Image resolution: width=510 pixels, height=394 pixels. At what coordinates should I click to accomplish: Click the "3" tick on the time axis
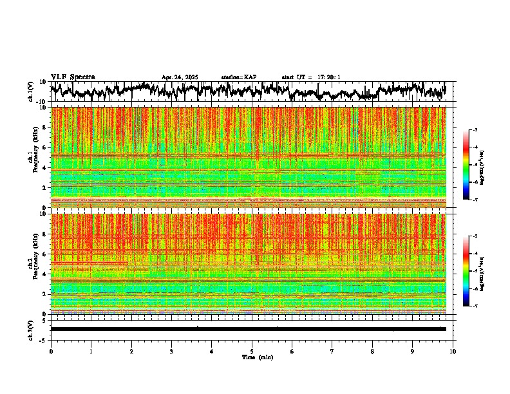(171, 352)
